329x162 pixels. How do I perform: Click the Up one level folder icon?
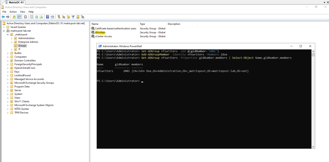tap(14, 17)
